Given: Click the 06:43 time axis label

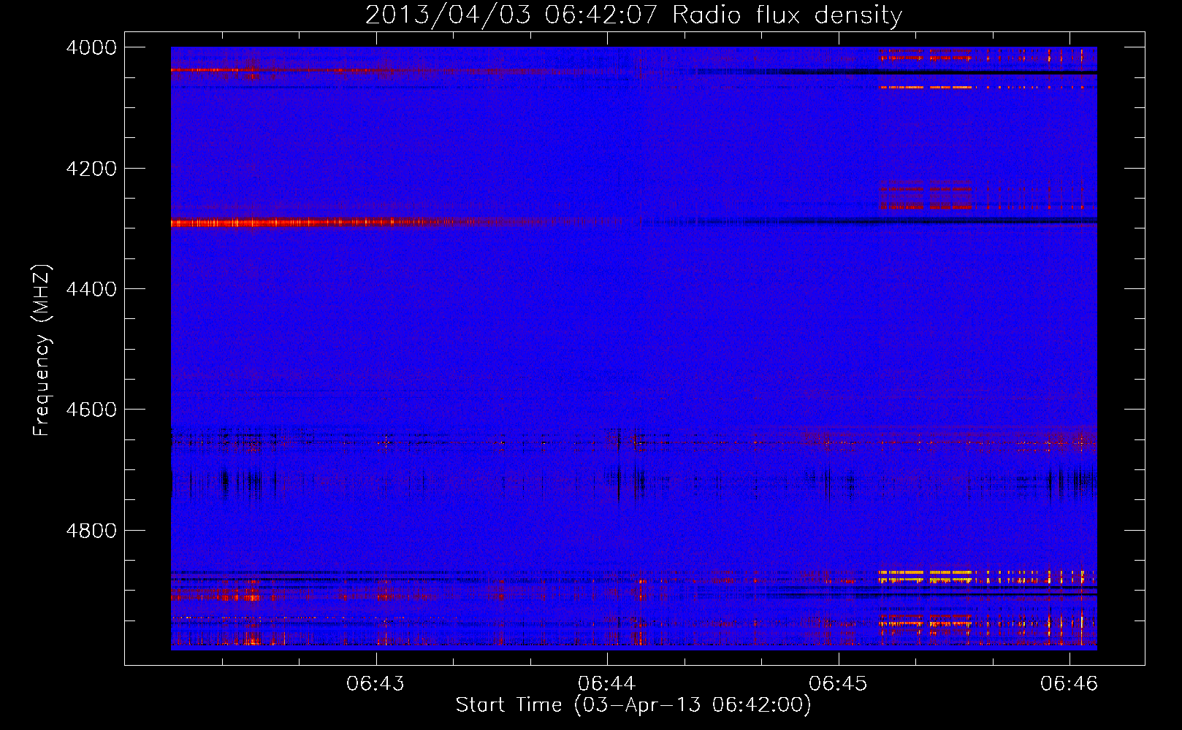Looking at the screenshot, I should (375, 683).
